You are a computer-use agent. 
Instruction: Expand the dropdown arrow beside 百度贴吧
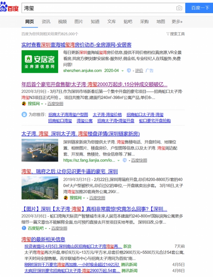tap(46, 229)
